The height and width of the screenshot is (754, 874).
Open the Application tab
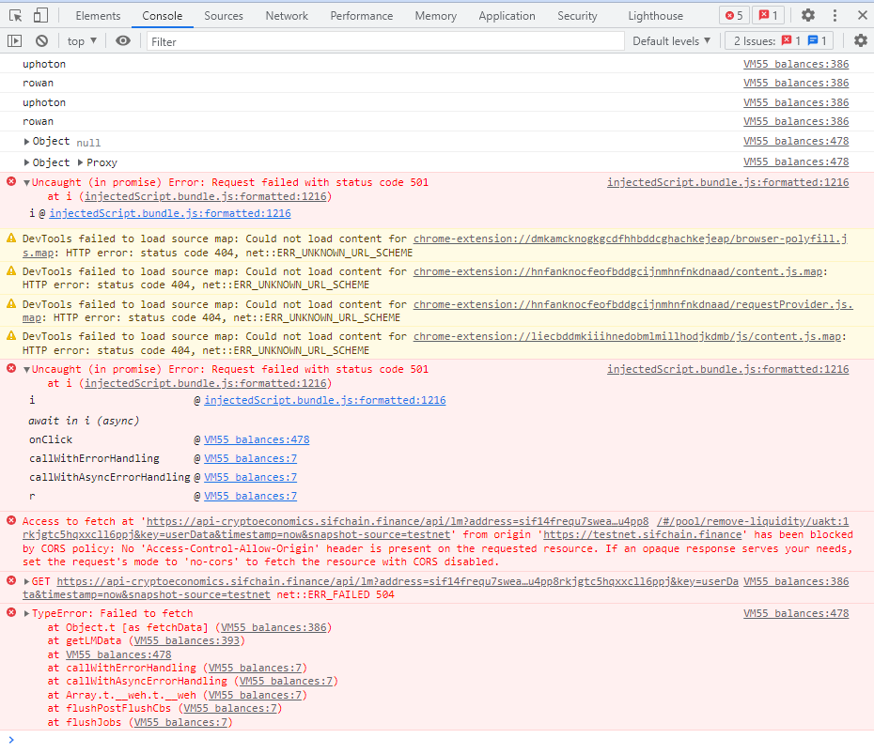(507, 16)
